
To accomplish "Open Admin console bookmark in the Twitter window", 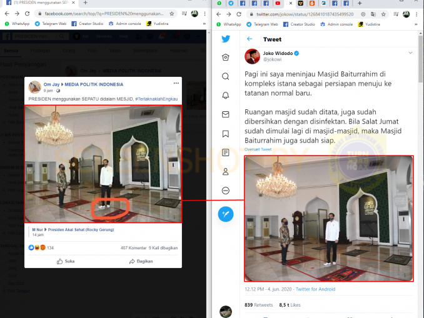I will 337,24.
